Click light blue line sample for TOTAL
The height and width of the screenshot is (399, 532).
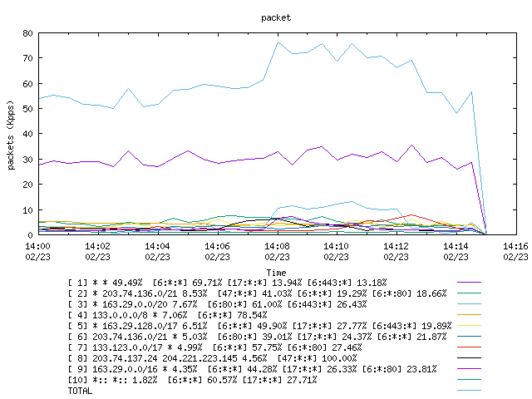point(469,391)
